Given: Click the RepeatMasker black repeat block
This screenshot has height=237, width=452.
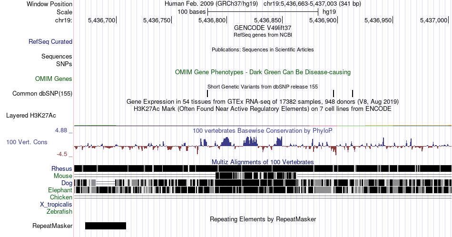Looking at the screenshot, I should [106, 226].
